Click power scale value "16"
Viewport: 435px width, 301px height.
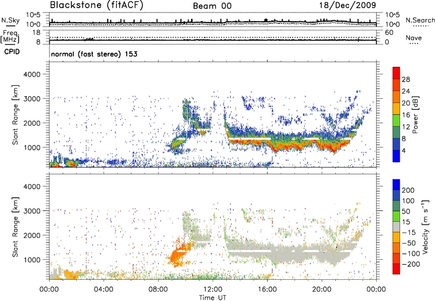click(406, 115)
